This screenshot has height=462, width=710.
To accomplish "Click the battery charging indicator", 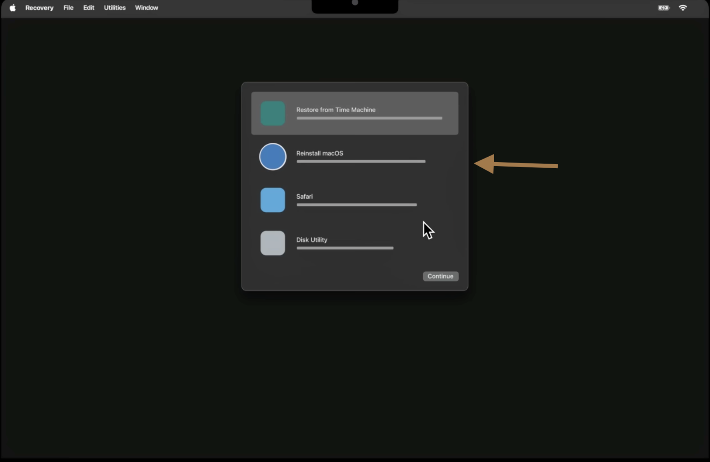I will pos(663,8).
